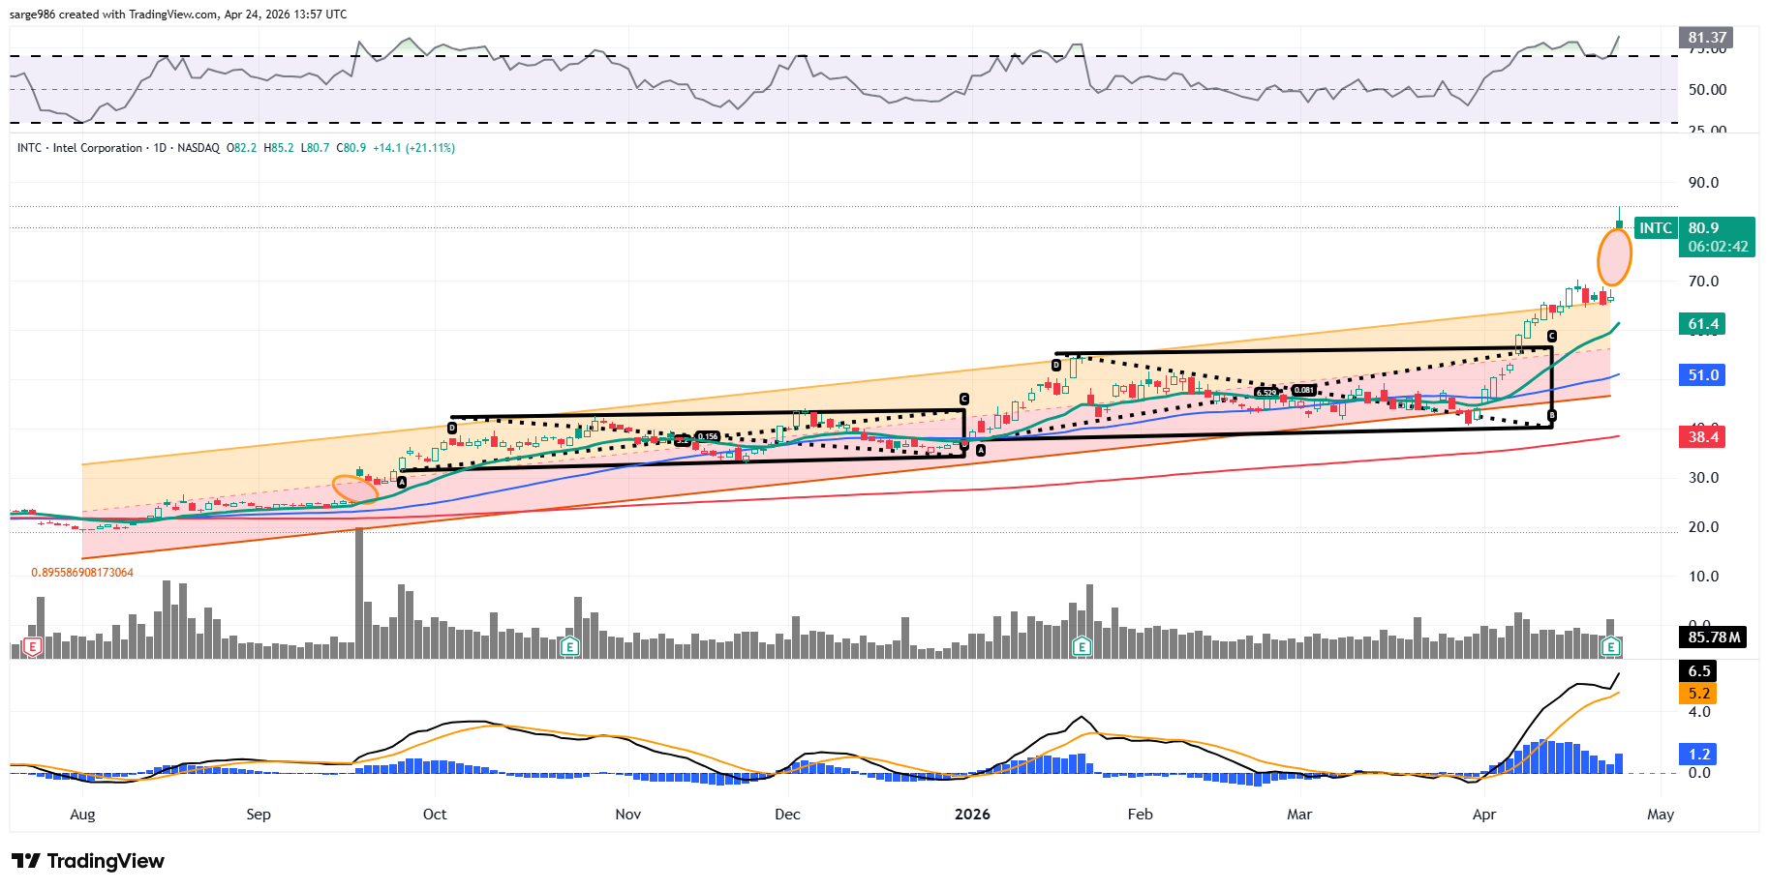Select the orange ellipse above the April candles
The width and height of the screenshot is (1769, 890).
(1614, 257)
